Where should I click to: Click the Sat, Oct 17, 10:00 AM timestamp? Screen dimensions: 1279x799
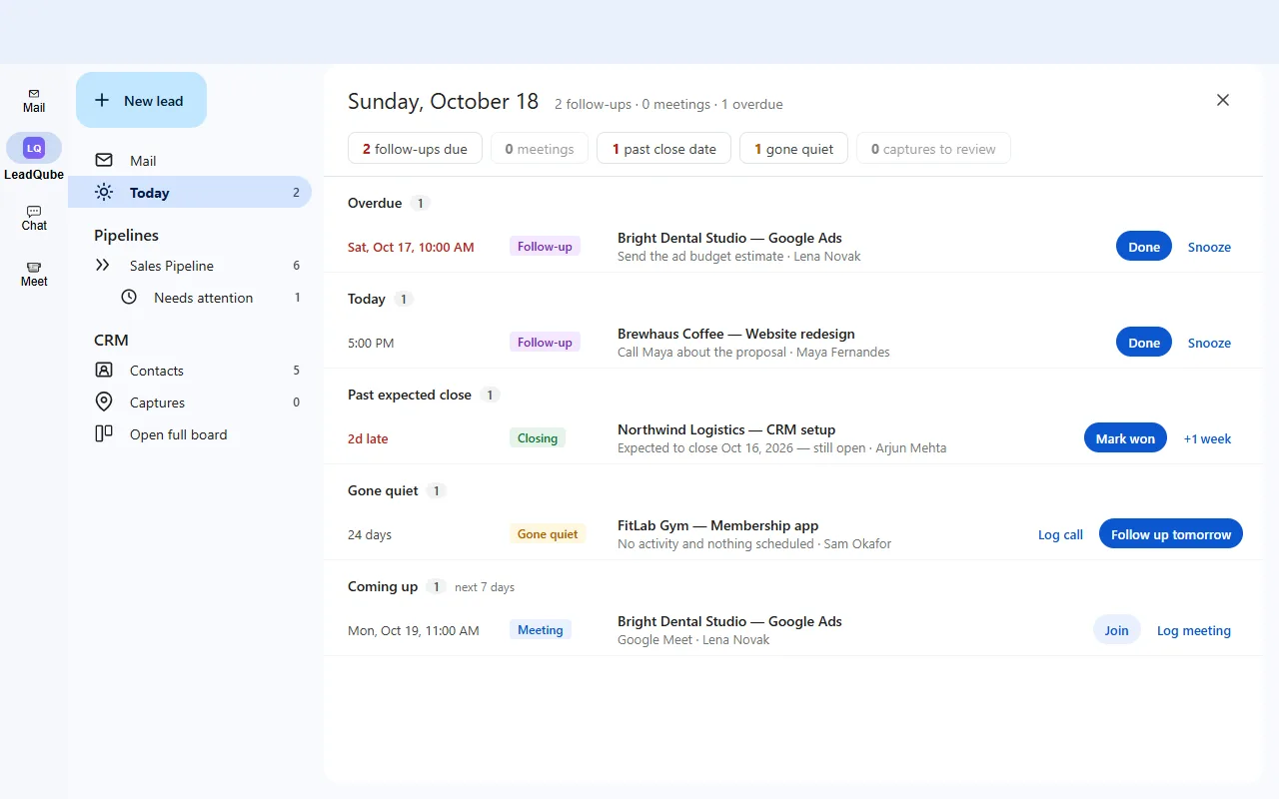coord(411,247)
